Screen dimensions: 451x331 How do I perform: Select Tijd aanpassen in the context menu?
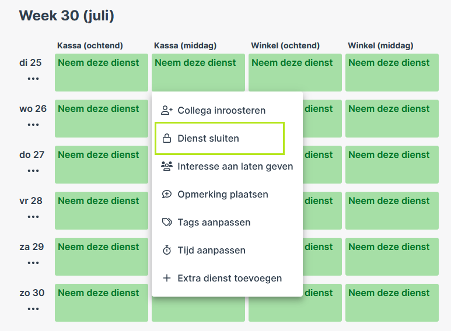coord(227,250)
